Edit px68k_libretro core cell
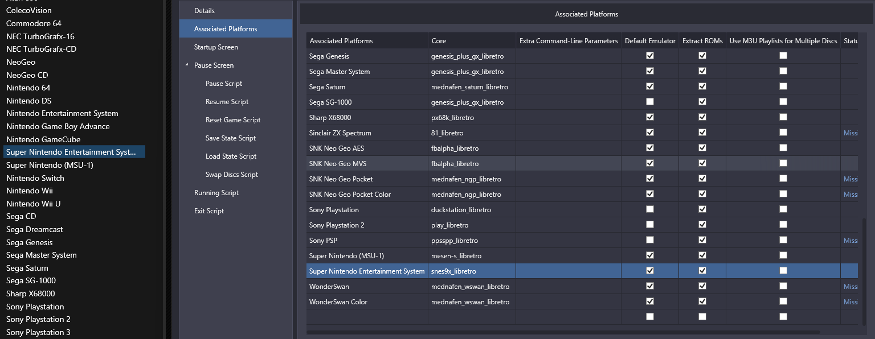 tap(472, 117)
